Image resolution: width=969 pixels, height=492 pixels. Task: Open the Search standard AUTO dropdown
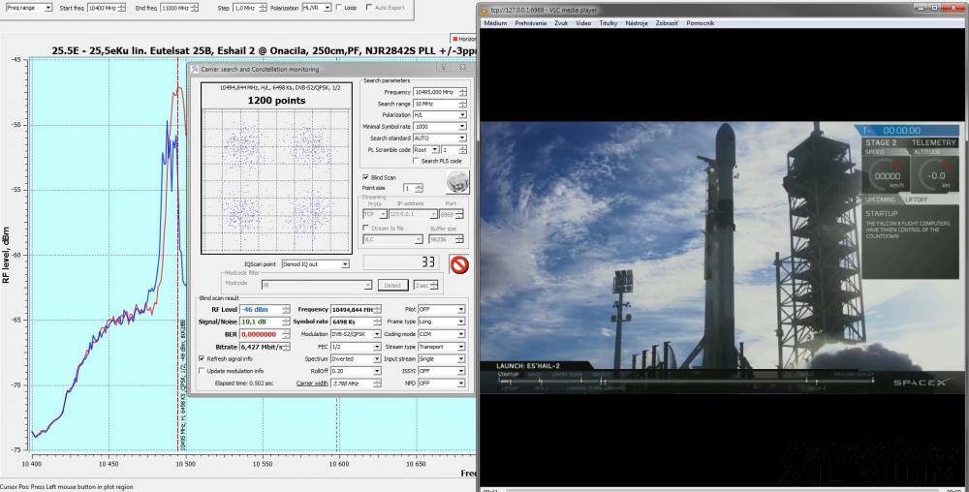click(462, 138)
